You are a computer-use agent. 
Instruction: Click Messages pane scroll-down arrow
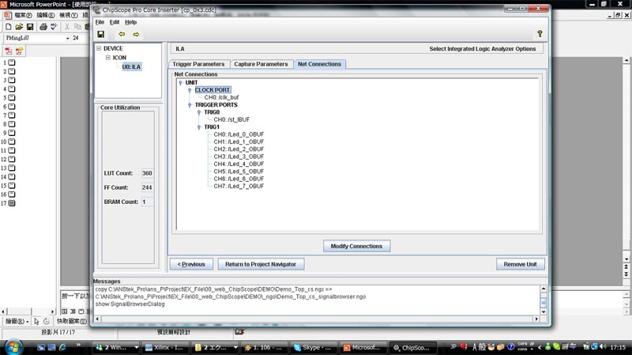point(544,312)
